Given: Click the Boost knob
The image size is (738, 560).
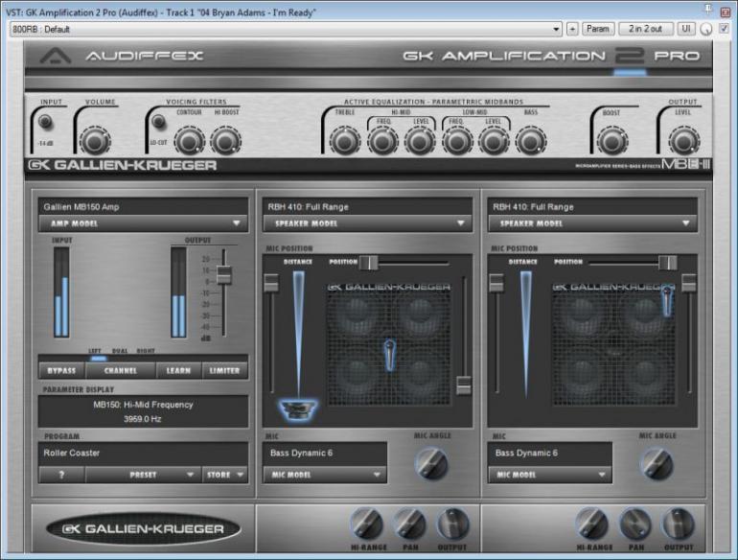Looking at the screenshot, I should tap(611, 141).
